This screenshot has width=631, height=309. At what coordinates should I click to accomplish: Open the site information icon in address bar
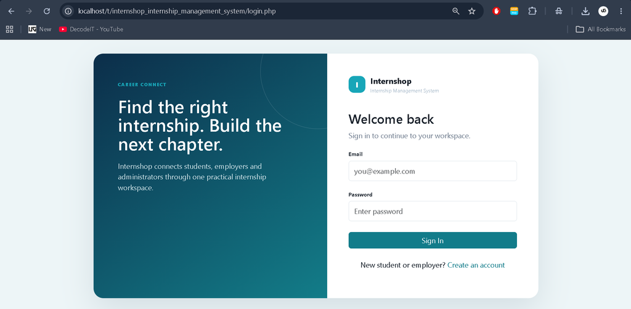pos(68,11)
